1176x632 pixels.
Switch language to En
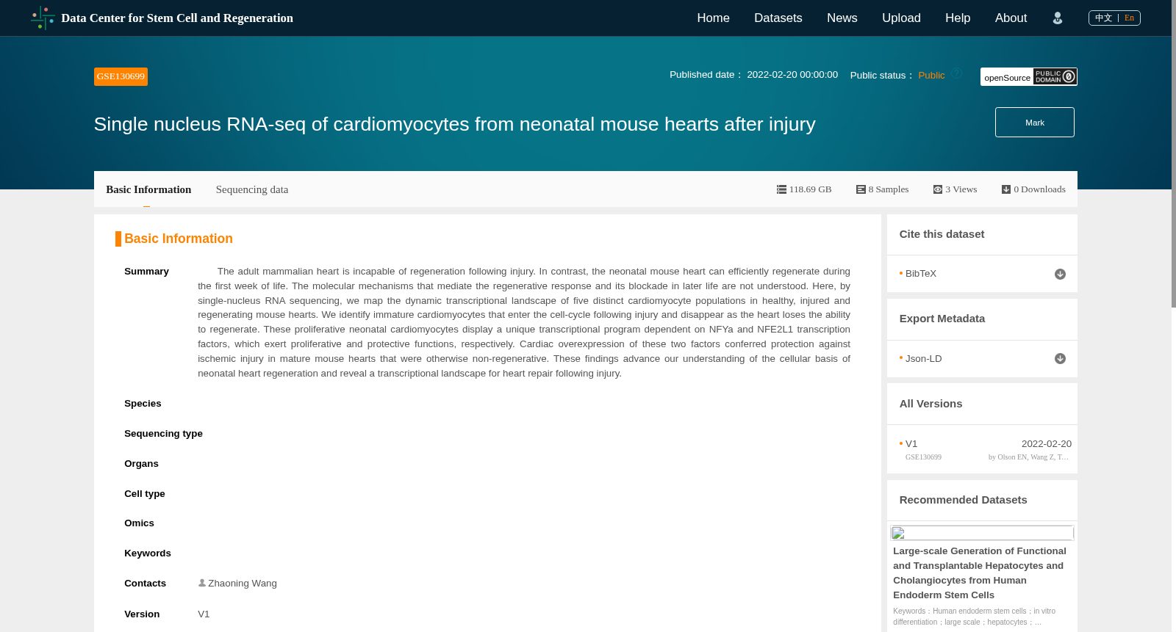(1129, 18)
